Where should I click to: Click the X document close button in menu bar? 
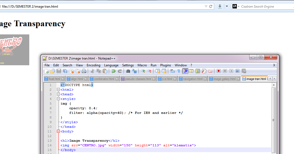click(x=274, y=65)
